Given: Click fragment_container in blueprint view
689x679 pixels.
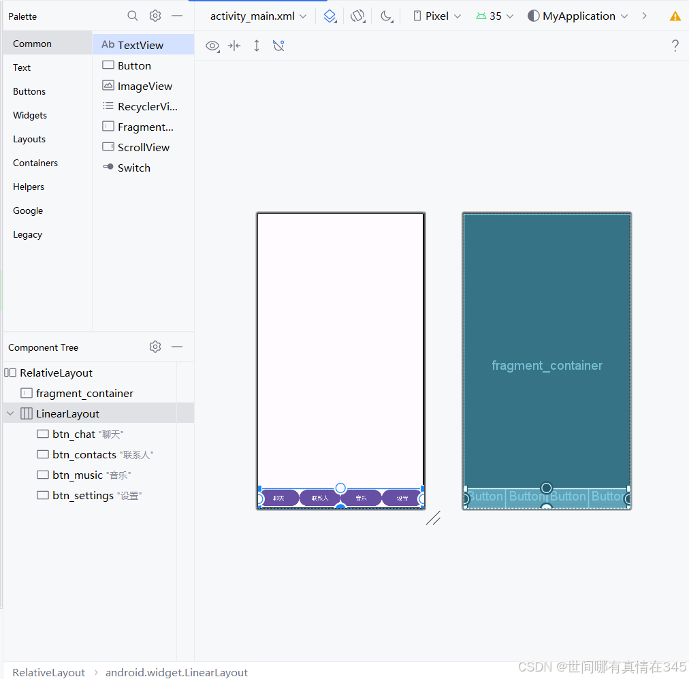Looking at the screenshot, I should coord(547,365).
